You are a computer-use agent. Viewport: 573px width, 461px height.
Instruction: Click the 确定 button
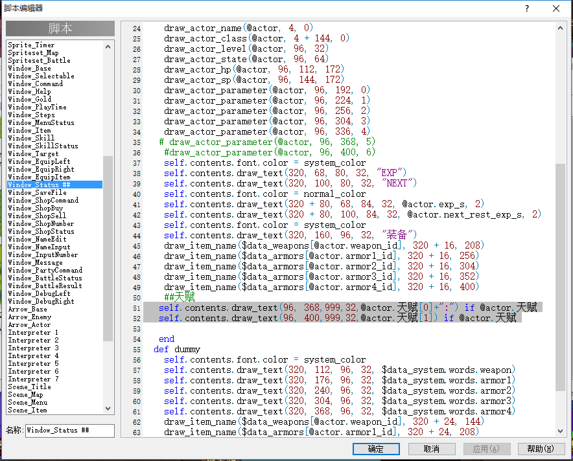click(376, 449)
